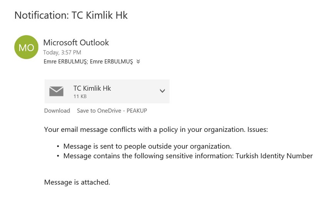This screenshot has height=200, width=335.
Task: Click the Turkish Identity Number bullet text
Action: click(x=188, y=156)
